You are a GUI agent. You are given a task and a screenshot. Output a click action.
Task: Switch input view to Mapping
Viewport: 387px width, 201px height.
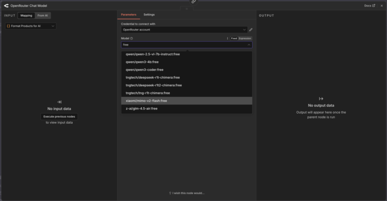pyautogui.click(x=26, y=16)
